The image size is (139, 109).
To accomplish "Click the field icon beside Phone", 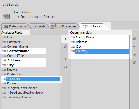I will pyautogui.click(x=4, y=84).
